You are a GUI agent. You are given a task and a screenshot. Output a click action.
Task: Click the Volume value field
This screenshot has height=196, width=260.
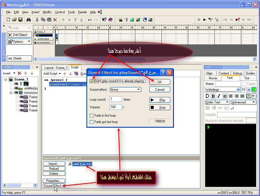116,107
